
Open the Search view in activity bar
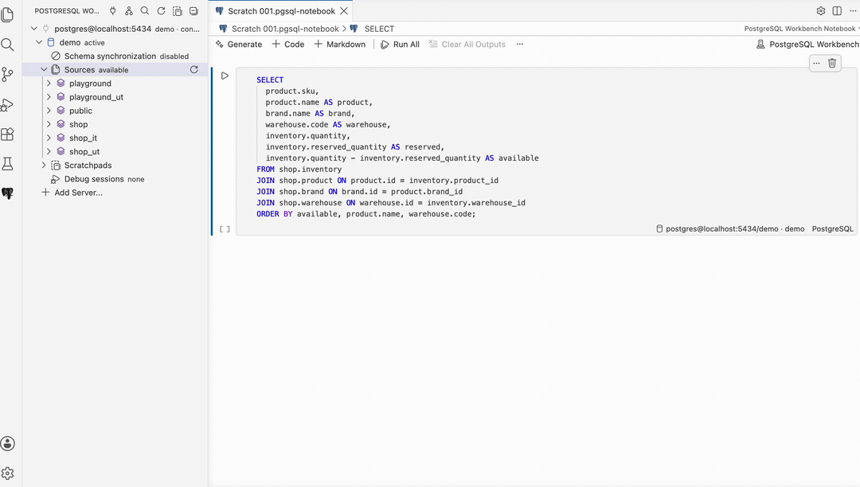8,45
